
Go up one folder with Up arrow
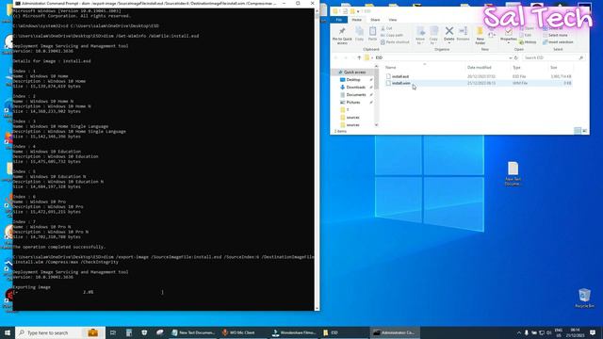359,57
